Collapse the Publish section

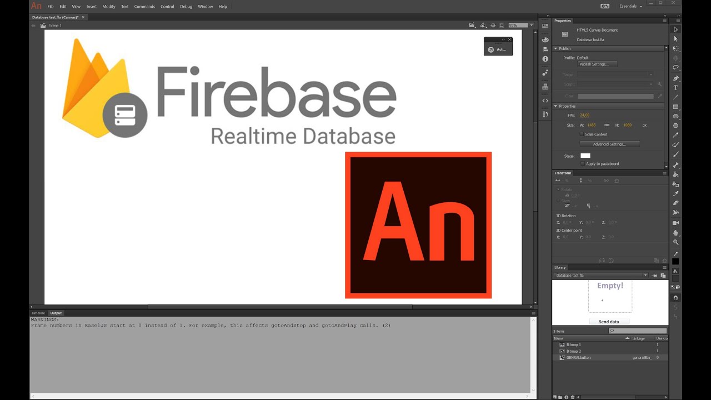coord(555,48)
